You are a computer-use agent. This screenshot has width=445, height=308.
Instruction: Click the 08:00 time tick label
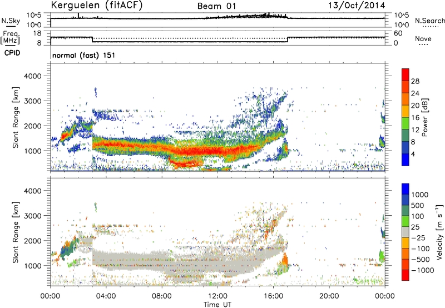162,296
